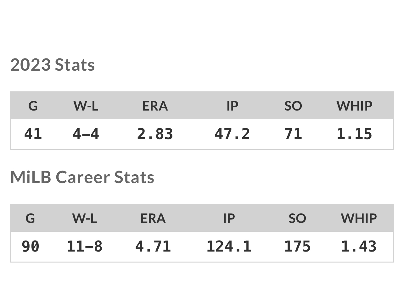
Task: Click the "2023 Stats" heading
Action: (x=53, y=65)
